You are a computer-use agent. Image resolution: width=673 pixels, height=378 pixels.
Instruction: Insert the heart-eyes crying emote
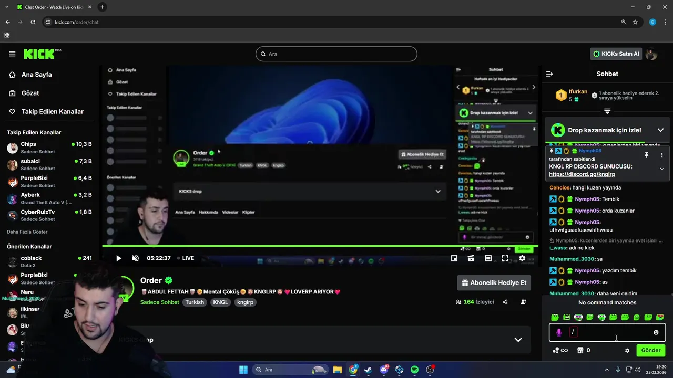[660, 317]
